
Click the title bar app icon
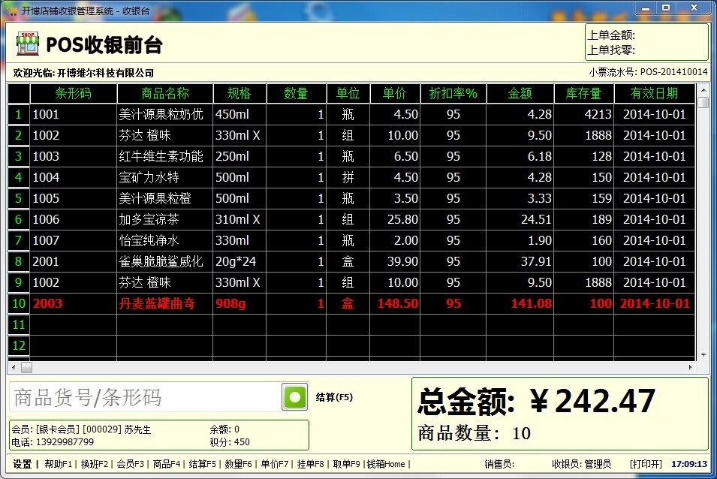click(13, 11)
